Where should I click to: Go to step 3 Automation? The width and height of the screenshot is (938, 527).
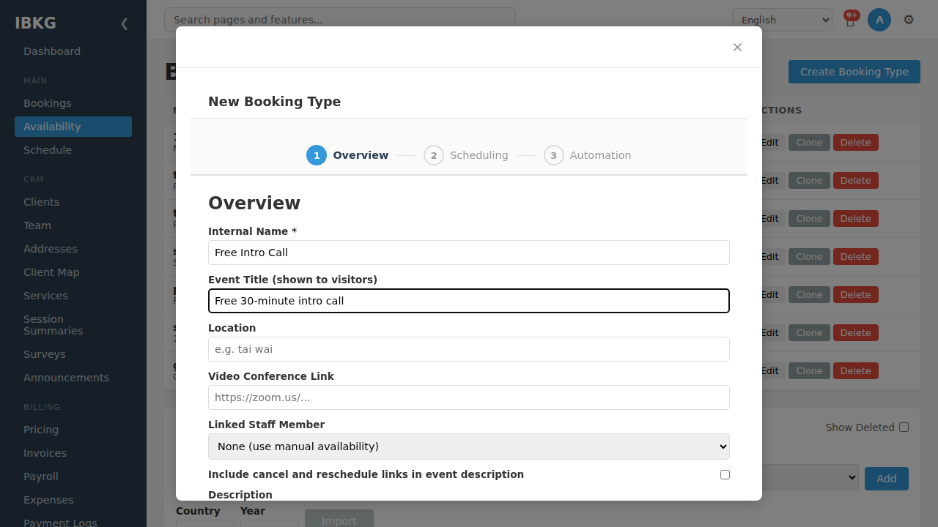[588, 155]
